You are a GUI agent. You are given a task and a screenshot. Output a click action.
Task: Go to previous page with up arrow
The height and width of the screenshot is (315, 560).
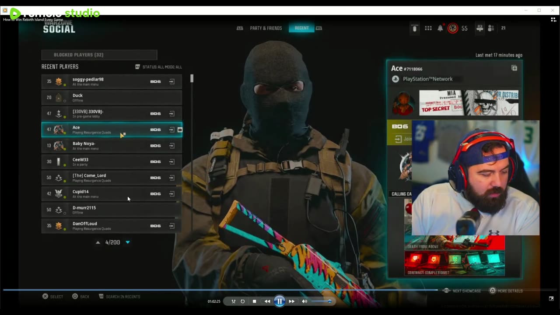(98, 242)
